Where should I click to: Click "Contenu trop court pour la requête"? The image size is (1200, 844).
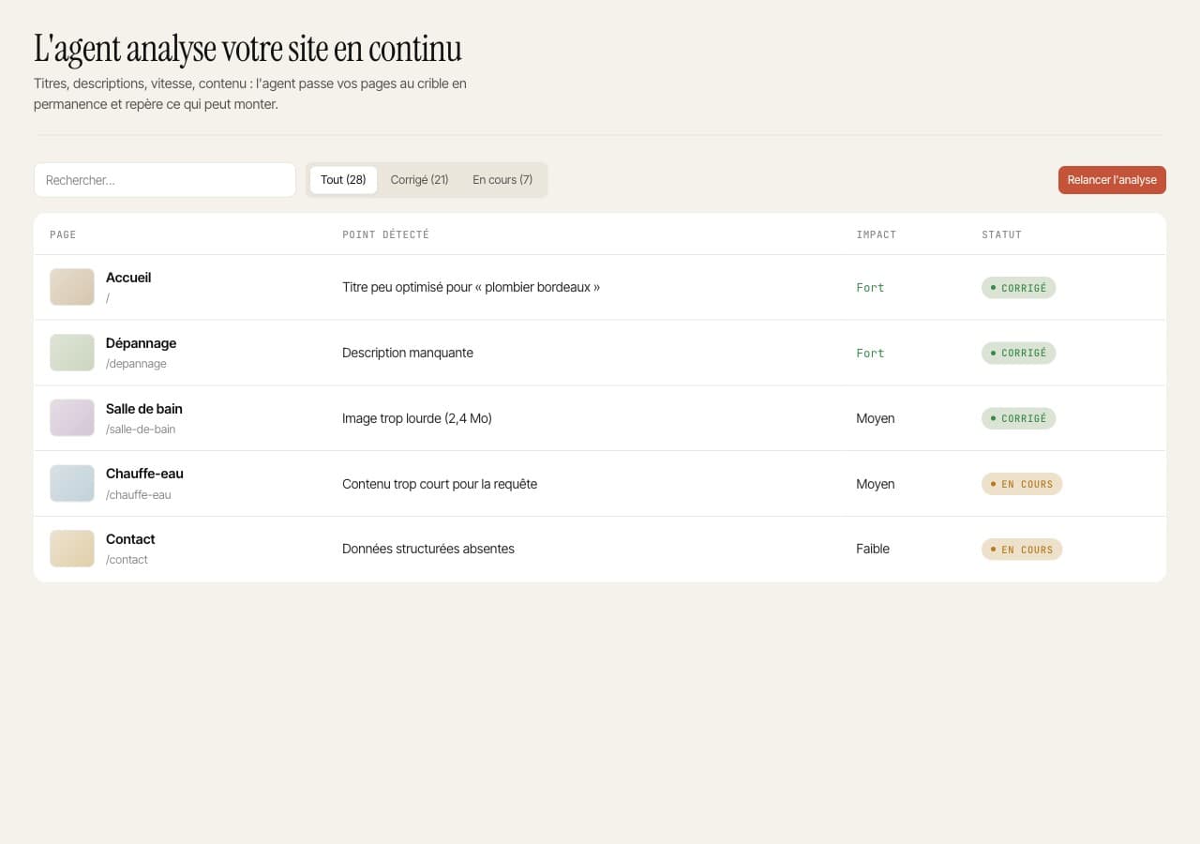440,484
